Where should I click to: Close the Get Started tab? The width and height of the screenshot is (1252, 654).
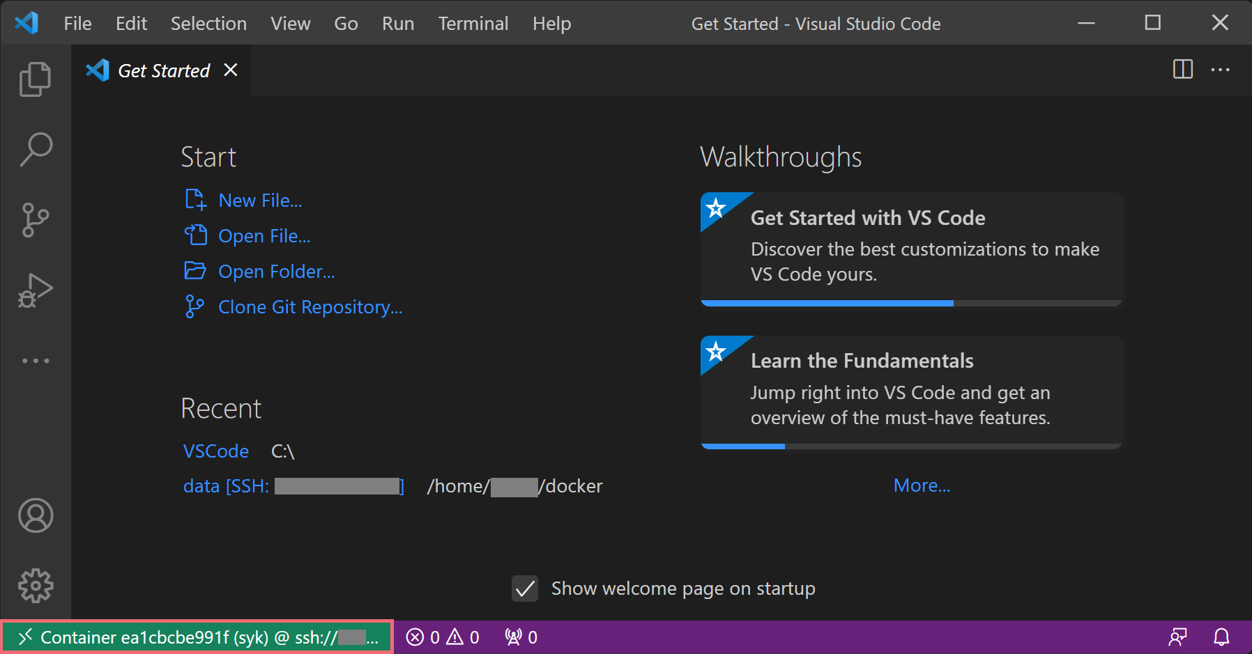tap(231, 70)
